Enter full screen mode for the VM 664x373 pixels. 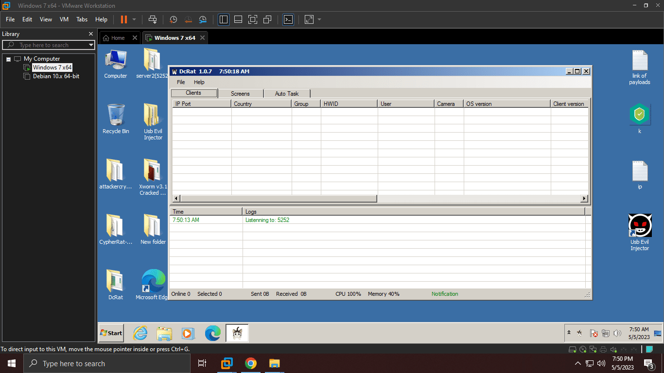pos(253,19)
